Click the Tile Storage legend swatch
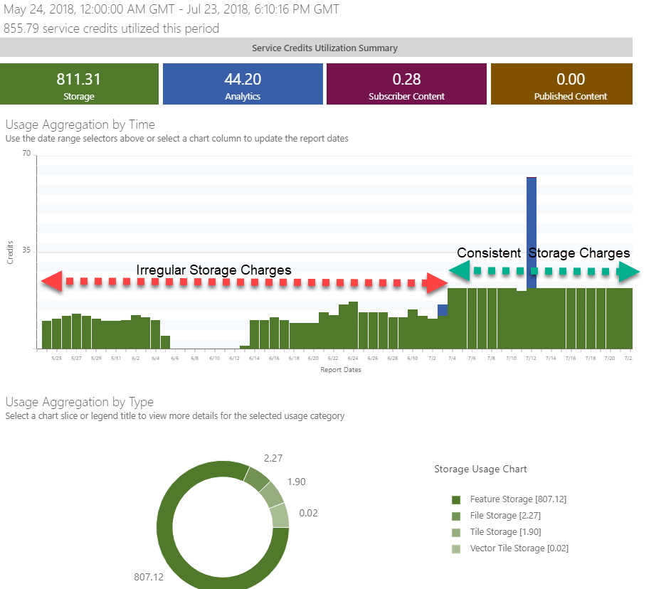The height and width of the screenshot is (589, 671). [456, 533]
